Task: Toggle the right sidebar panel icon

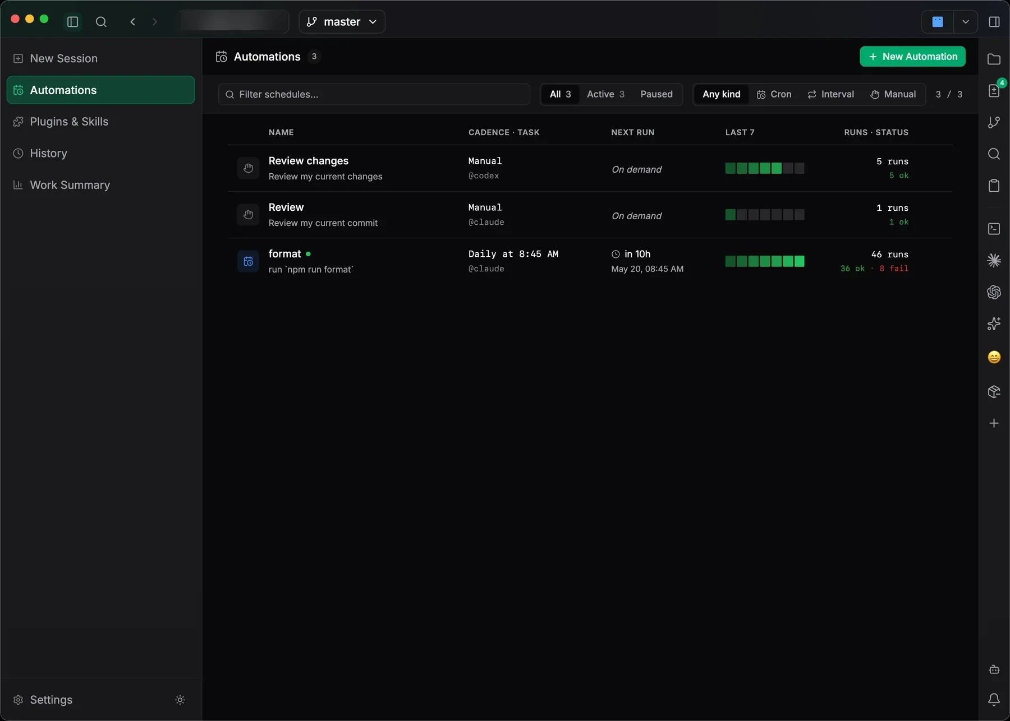Action: pyautogui.click(x=994, y=22)
